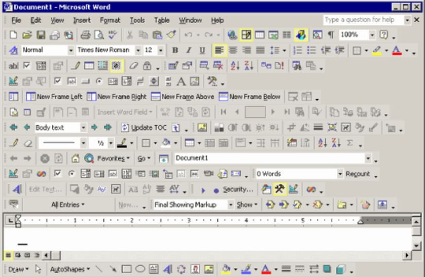
Task: Open the Show dropdown in Reviewing toolbar
Action: 247,205
